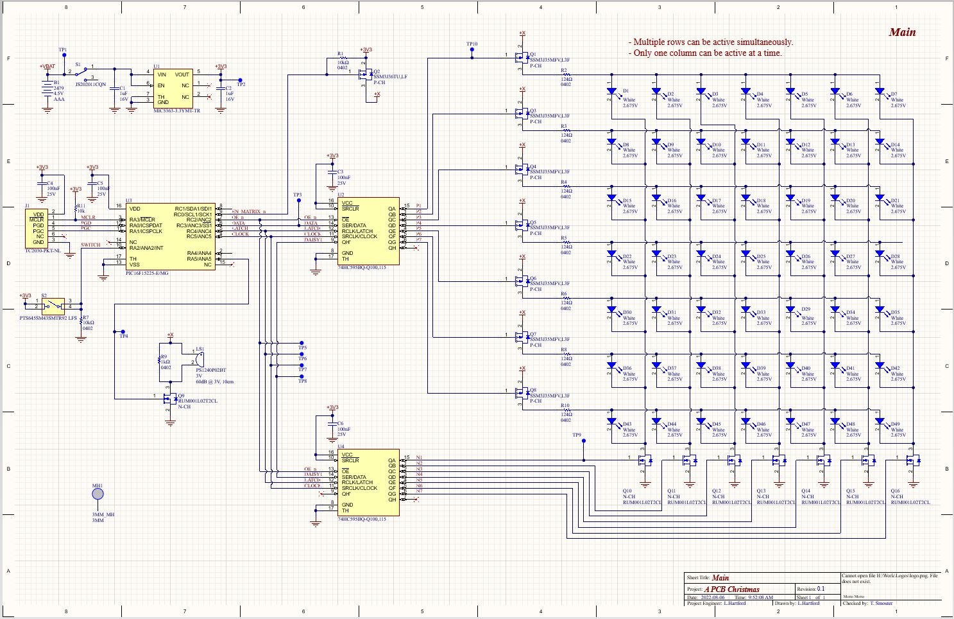The height and width of the screenshot is (619, 954).
Task: Click the 'Cannot open file' logo error text
Action: click(889, 579)
